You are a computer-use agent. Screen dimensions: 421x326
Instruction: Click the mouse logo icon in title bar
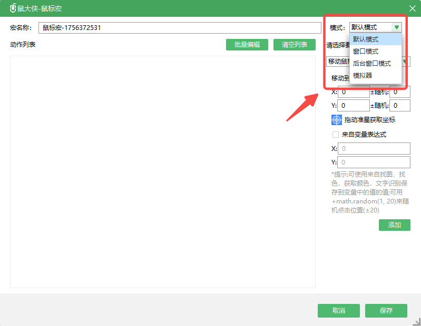13,8
